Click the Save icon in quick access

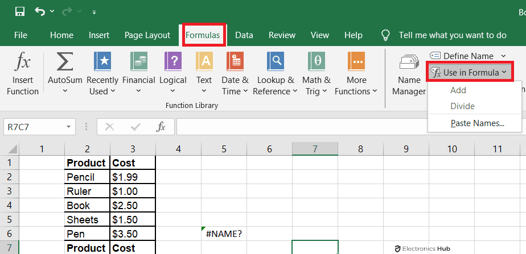[19, 11]
